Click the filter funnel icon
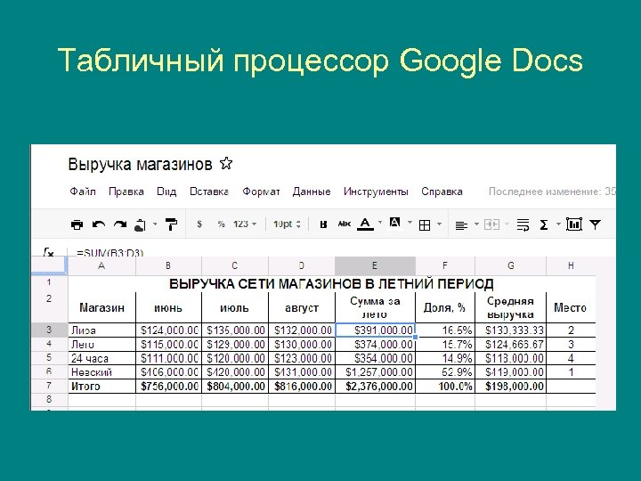 (x=596, y=224)
